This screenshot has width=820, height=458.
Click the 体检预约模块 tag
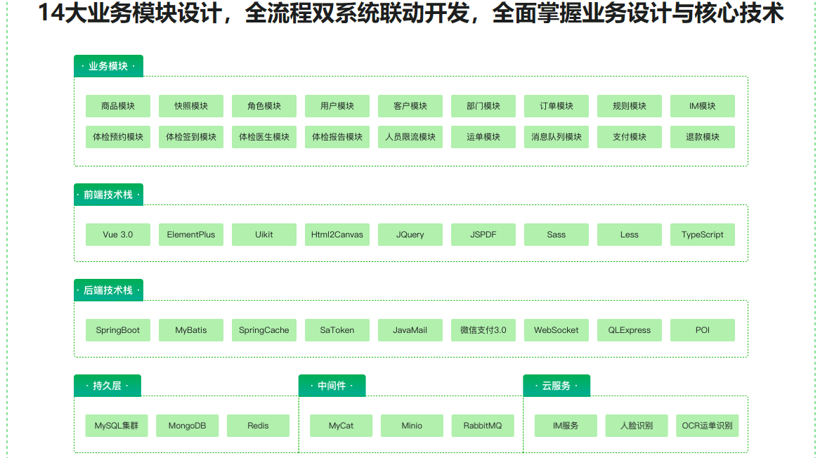point(118,137)
